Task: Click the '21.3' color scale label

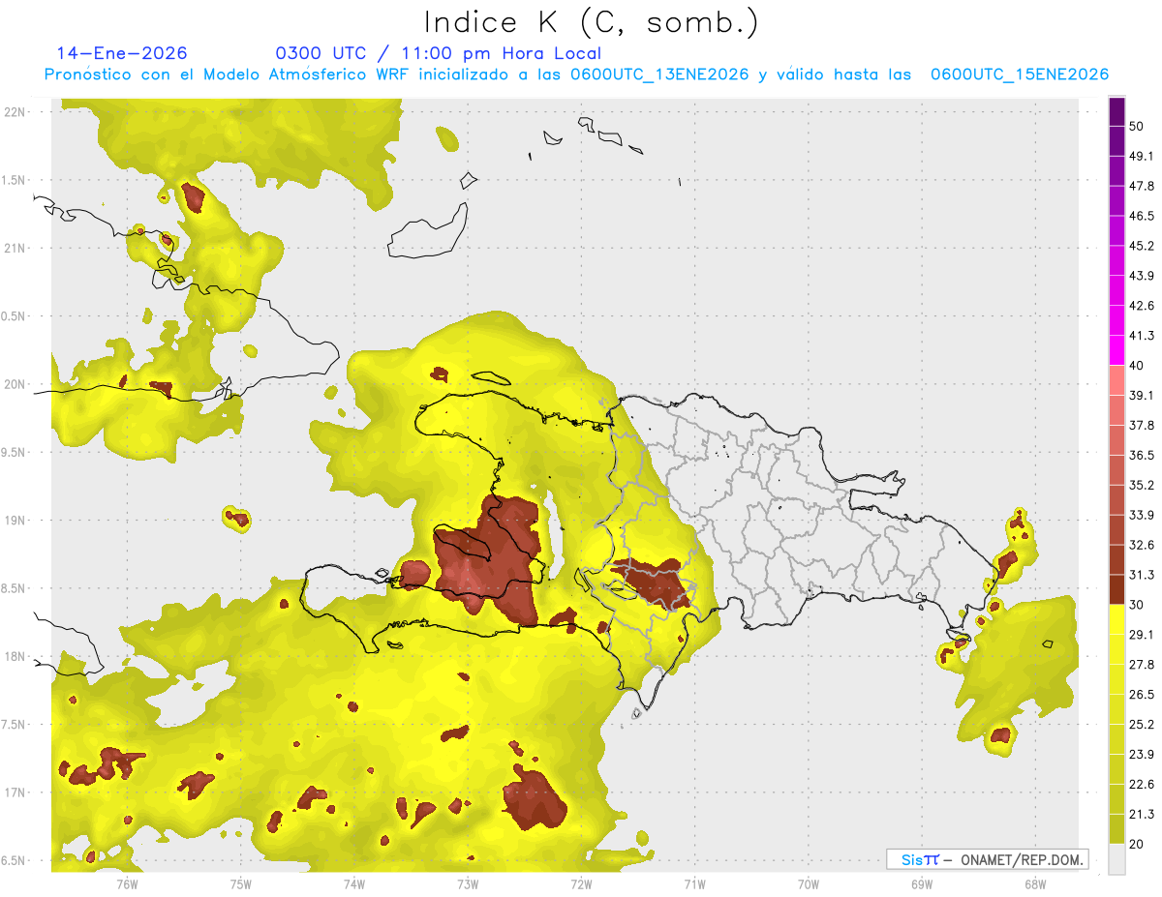Action: coord(1142,814)
